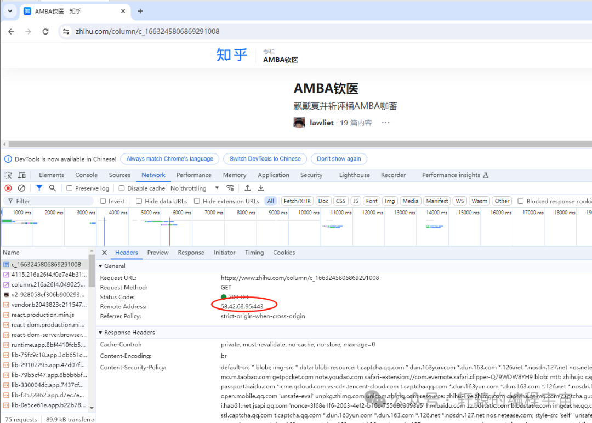Click request list scroll-down arrow
This screenshot has width=592, height=423.
click(92, 408)
